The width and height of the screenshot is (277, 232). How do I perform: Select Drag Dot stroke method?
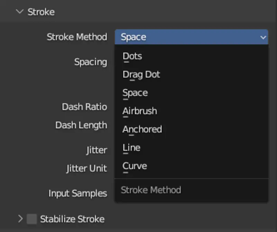[x=141, y=74]
